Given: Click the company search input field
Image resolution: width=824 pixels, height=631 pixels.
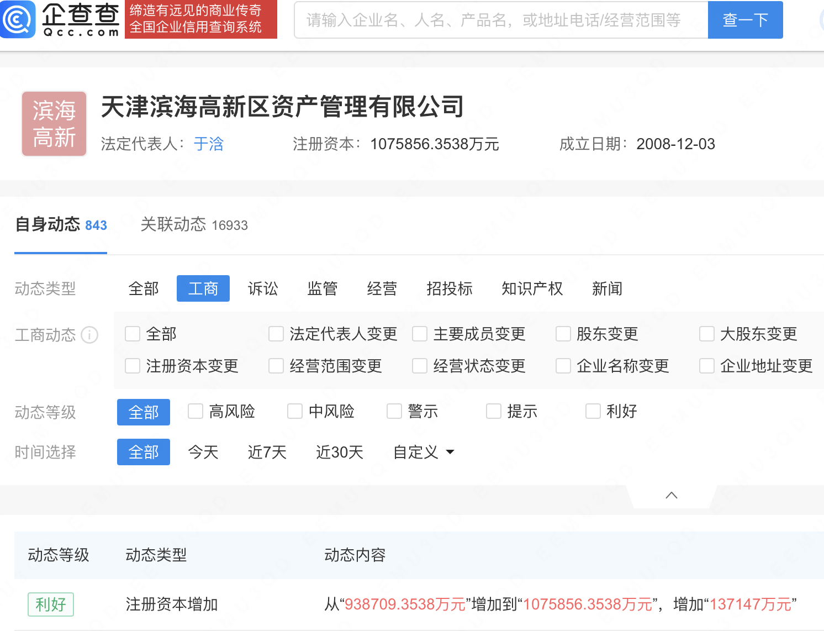Looking at the screenshot, I should tap(497, 20).
